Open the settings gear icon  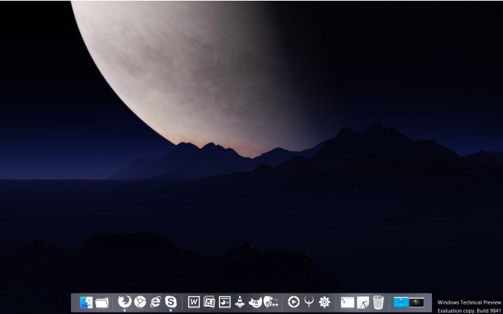point(324,301)
